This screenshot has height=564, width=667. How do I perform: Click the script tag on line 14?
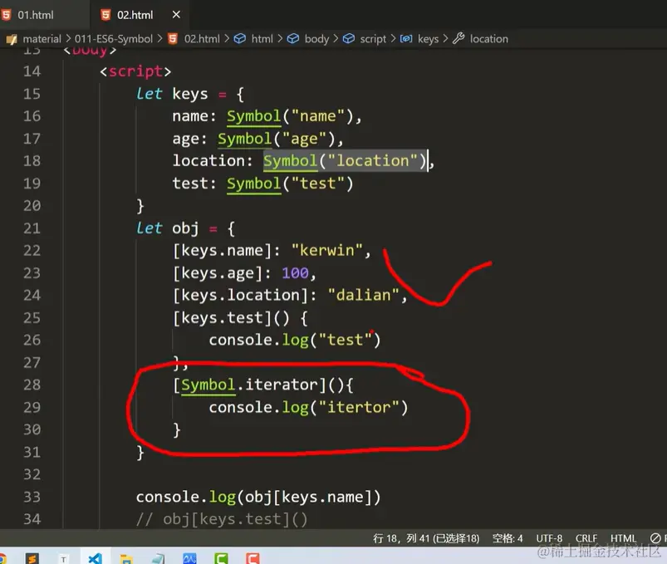click(x=135, y=71)
